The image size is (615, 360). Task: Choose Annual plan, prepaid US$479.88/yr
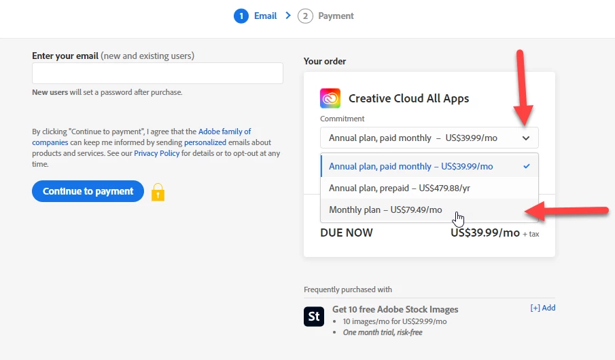pyautogui.click(x=429, y=188)
